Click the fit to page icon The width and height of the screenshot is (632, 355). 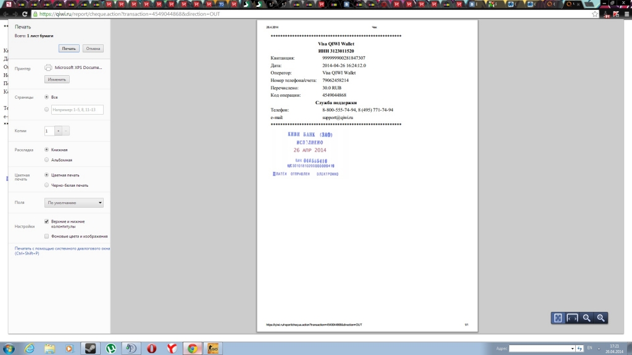[x=558, y=317]
